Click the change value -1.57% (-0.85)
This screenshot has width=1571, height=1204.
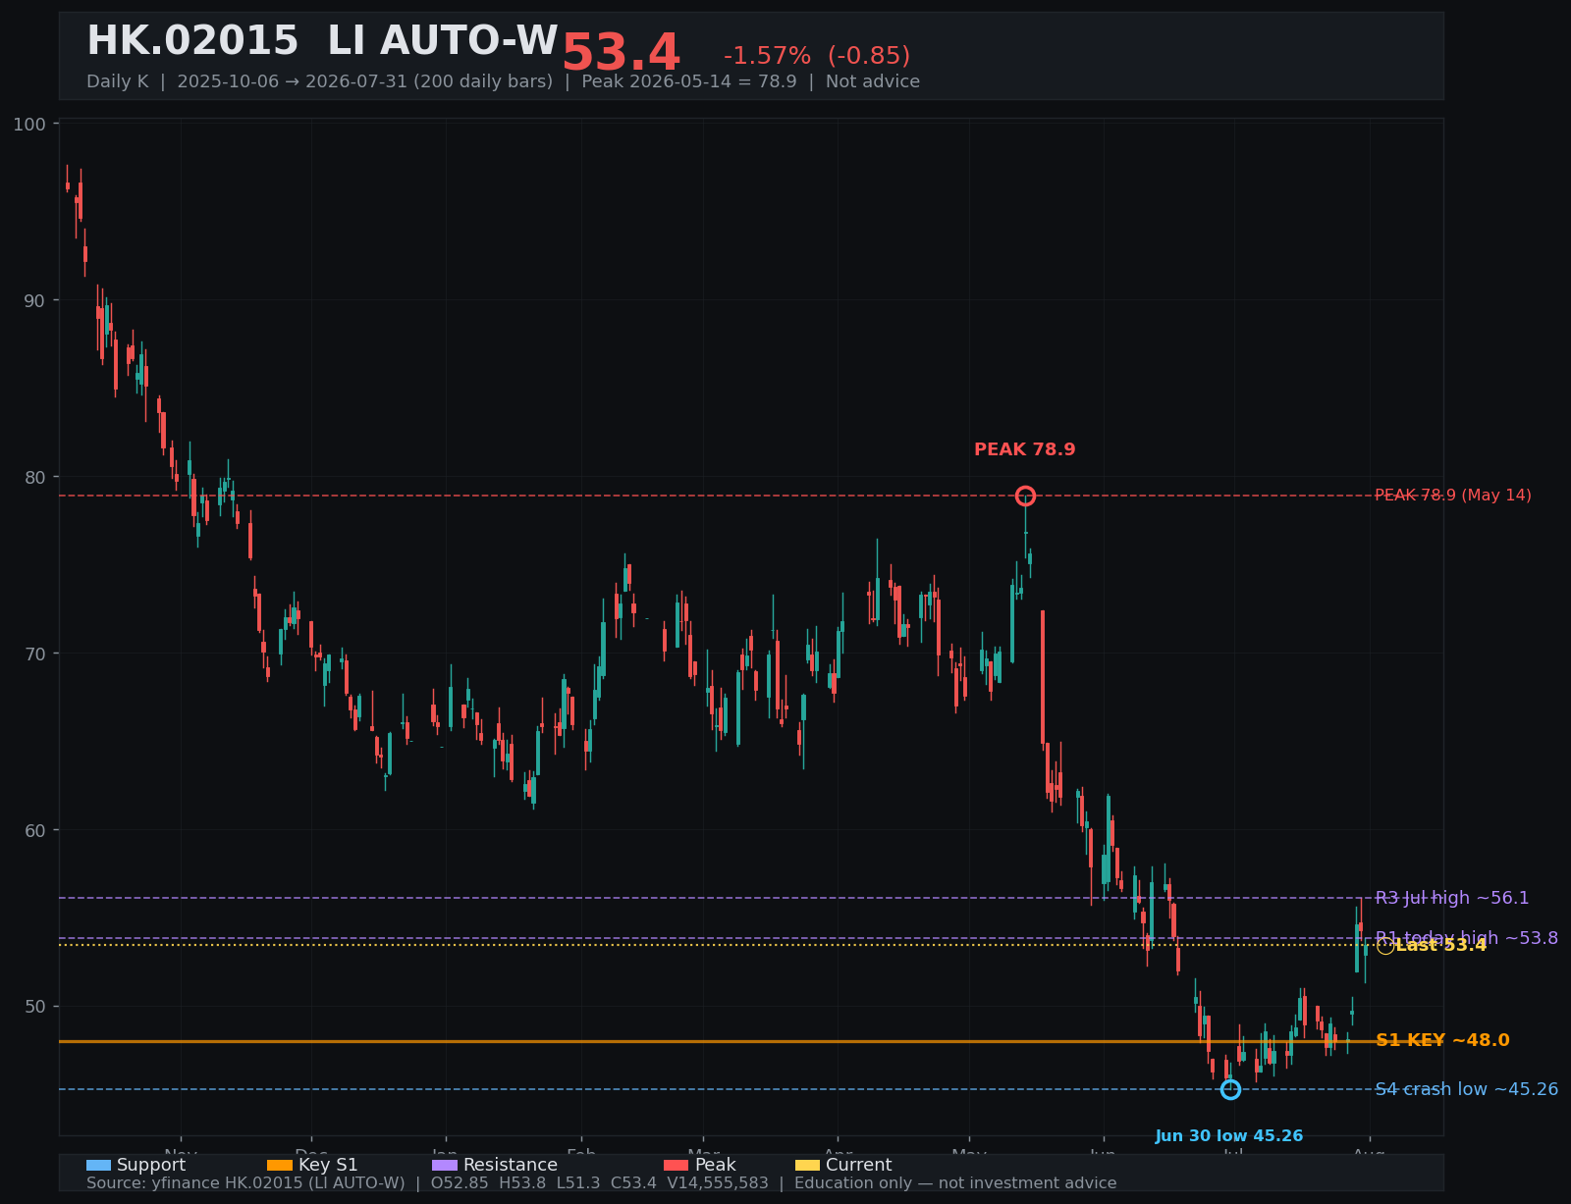817,56
